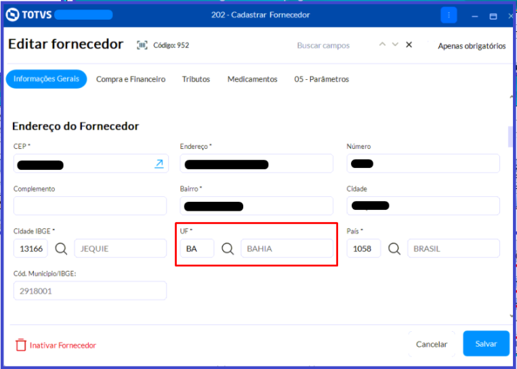Open the three-dot options menu in title bar
The height and width of the screenshot is (369, 517).
(x=449, y=15)
